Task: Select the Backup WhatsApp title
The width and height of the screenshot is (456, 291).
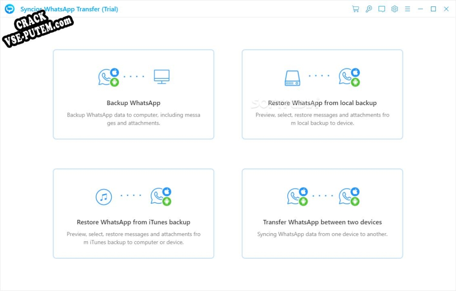Action: pos(133,103)
